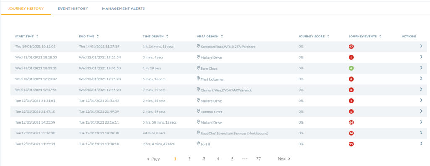Select page 3 in pagination
The width and height of the screenshot is (430, 166).
(x=204, y=159)
